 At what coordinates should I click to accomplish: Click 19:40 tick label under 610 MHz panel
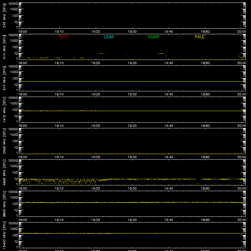pos(168,94)
